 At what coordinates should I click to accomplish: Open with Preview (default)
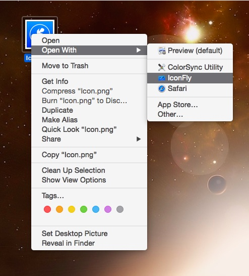click(x=190, y=51)
